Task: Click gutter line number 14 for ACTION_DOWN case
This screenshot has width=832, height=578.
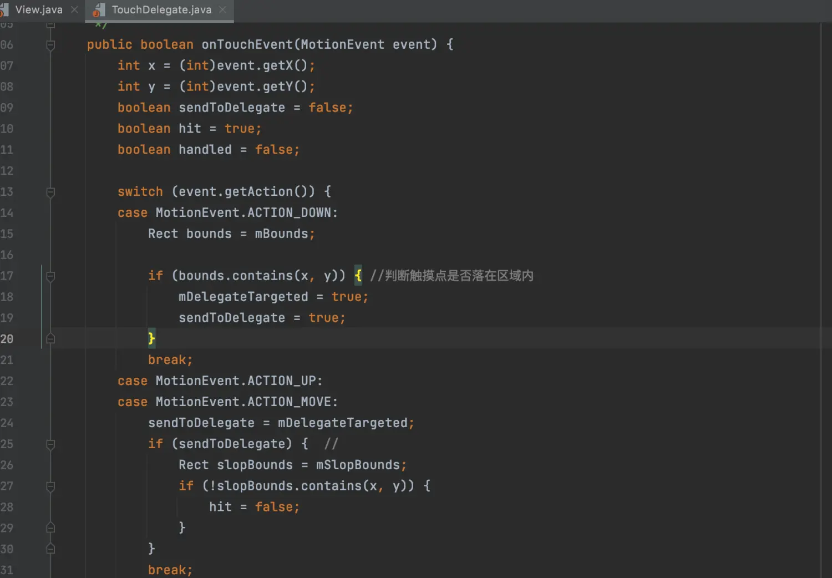Action: pos(7,213)
